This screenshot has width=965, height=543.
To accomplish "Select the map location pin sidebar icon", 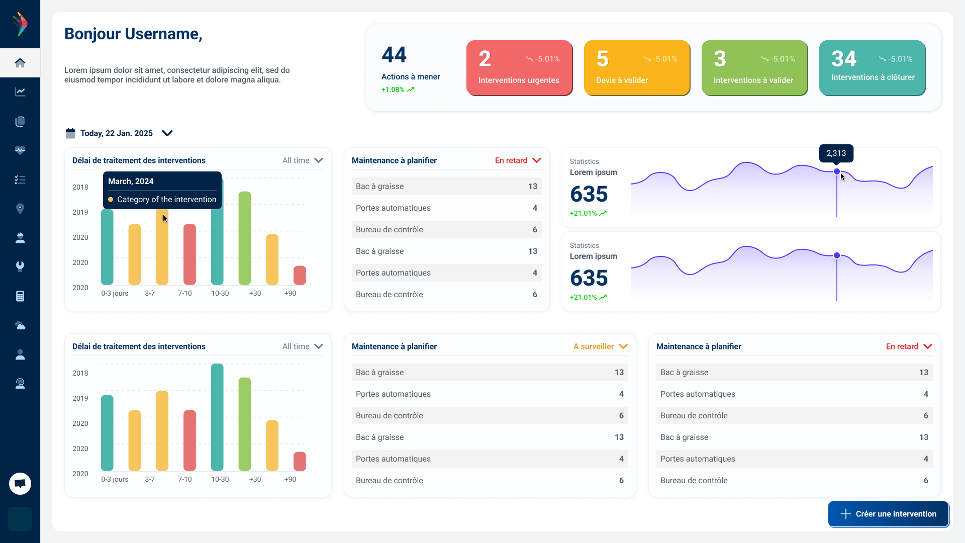I will coord(20,209).
